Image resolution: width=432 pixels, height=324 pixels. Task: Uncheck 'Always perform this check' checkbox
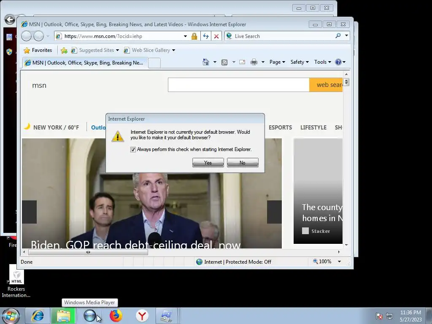133,149
